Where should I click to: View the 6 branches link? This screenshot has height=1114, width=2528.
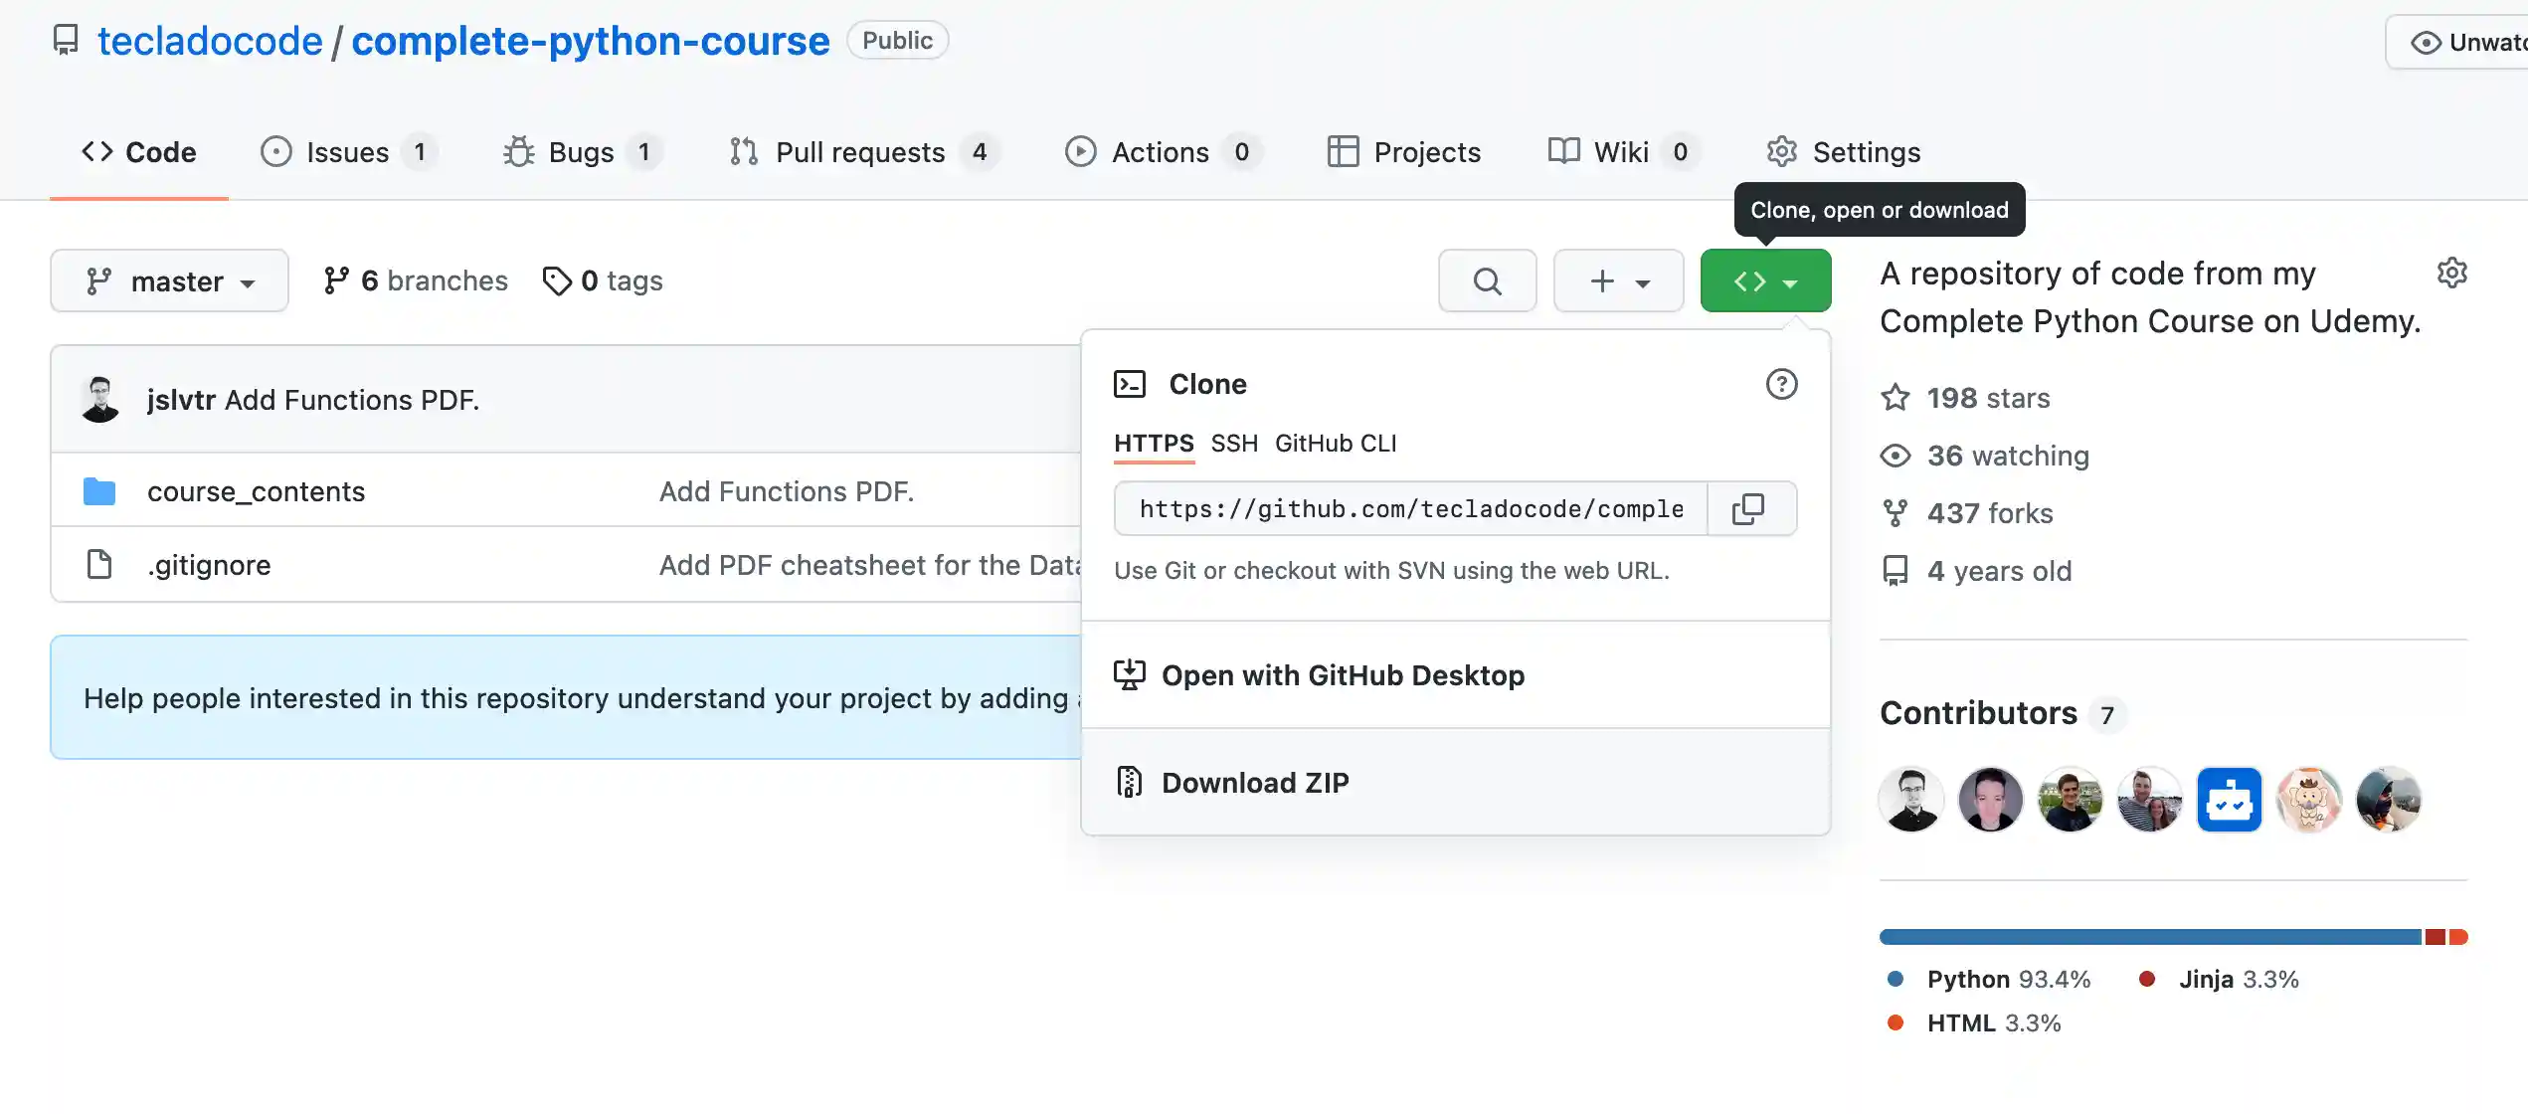(415, 279)
